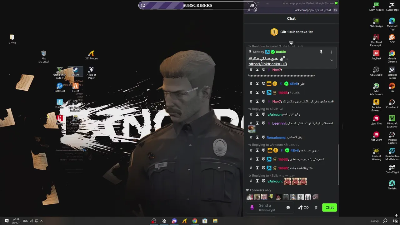The width and height of the screenshot is (400, 225).
Task: Launch Out of Sight shortcut
Action: pyautogui.click(x=392, y=169)
